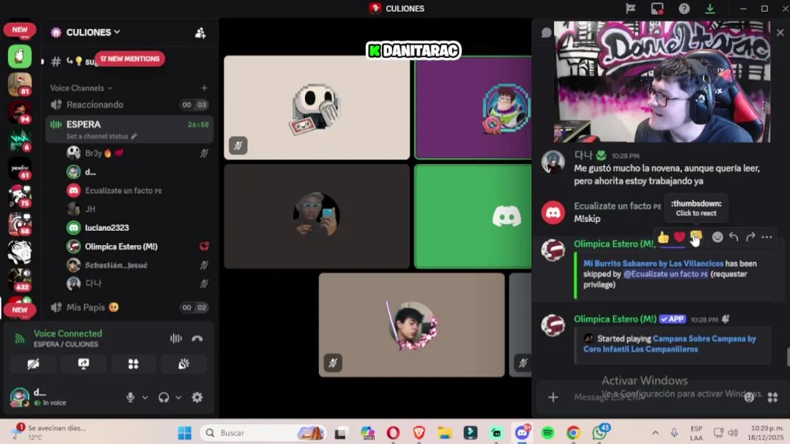This screenshot has width=790, height=444.
Task: Open Discord Help question mark
Action: [684, 9]
